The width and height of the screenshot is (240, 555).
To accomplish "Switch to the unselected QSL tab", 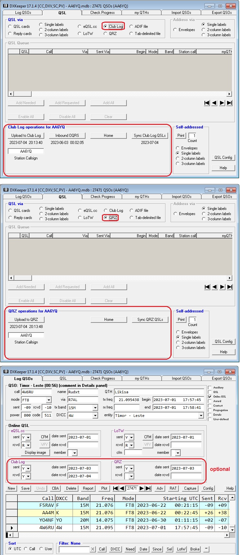I will (x=63, y=378).
